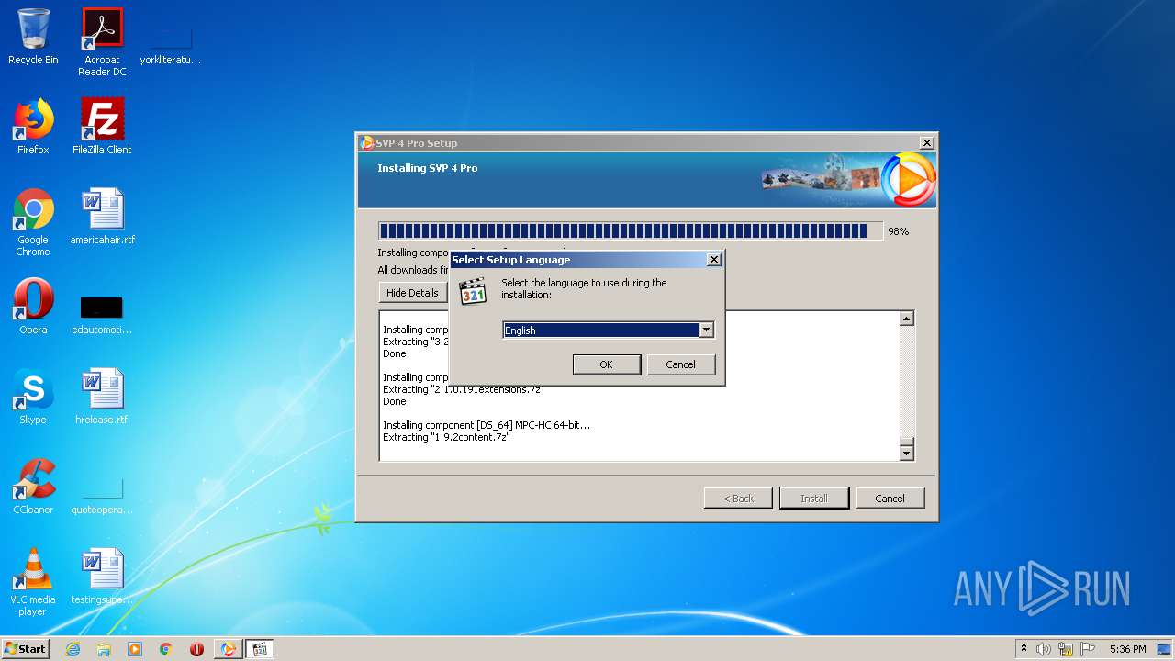Cancel the Select Setup Language dialog
Image resolution: width=1175 pixels, height=661 pixels.
[680, 364]
